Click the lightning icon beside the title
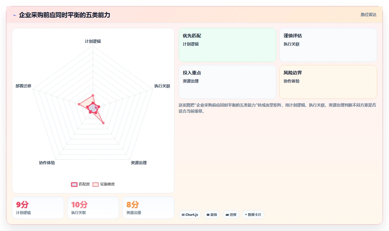Image resolution: width=389 pixels, height=231 pixels. (x=15, y=15)
